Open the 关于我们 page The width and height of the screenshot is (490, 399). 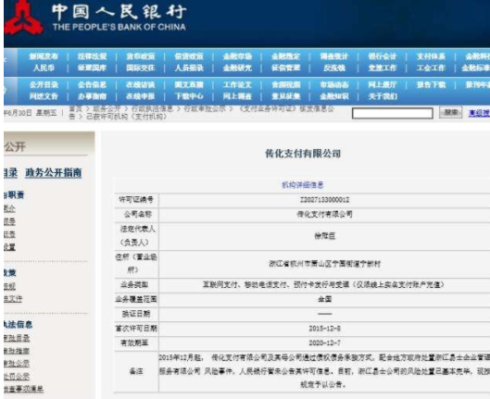click(383, 96)
